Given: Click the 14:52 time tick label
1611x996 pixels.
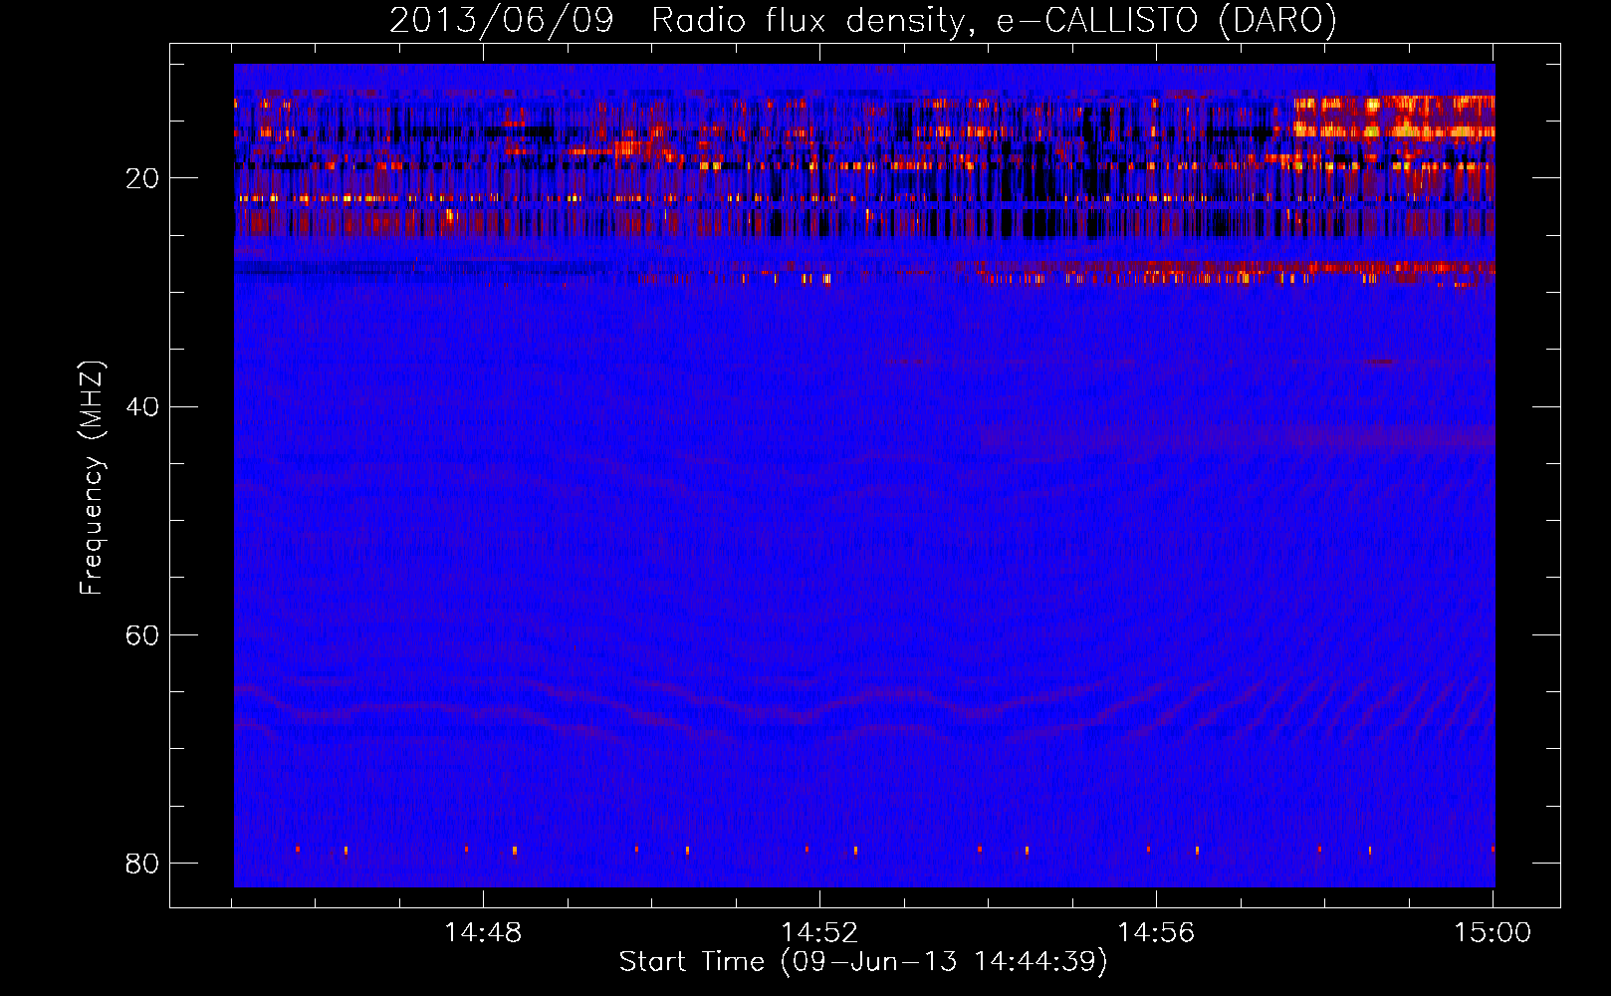Looking at the screenshot, I should pos(819,933).
